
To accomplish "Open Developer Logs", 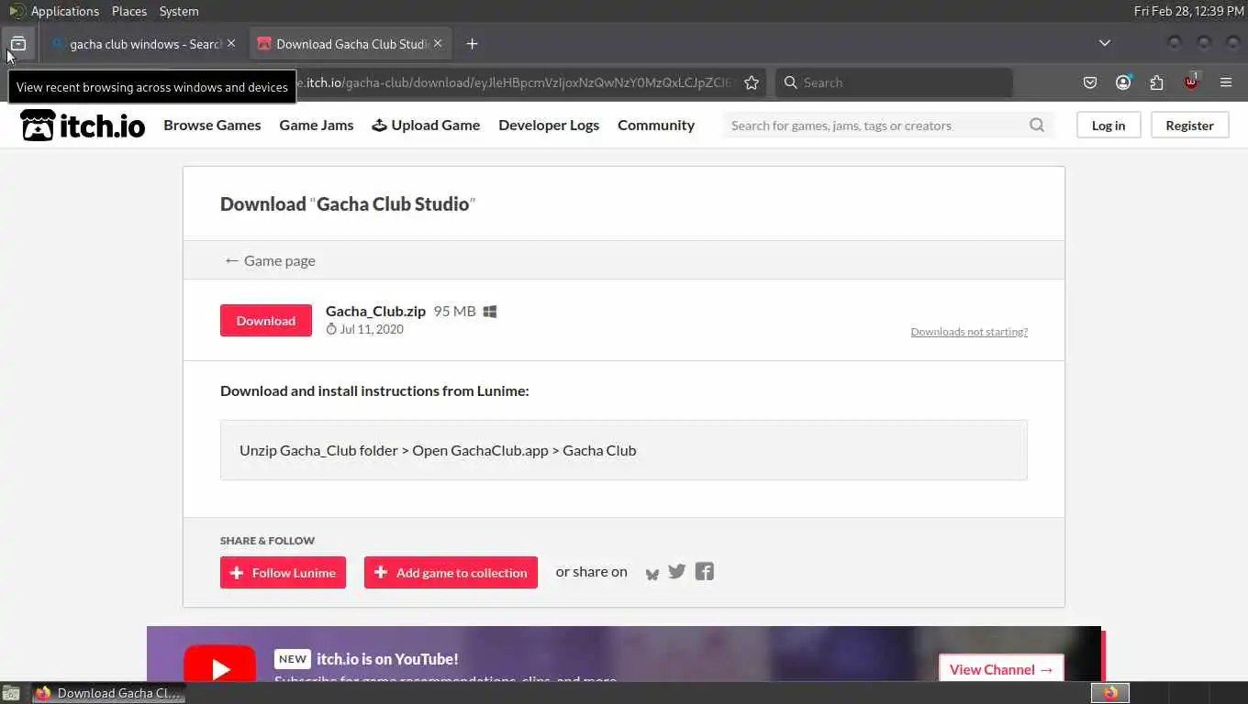I will click(x=549, y=125).
